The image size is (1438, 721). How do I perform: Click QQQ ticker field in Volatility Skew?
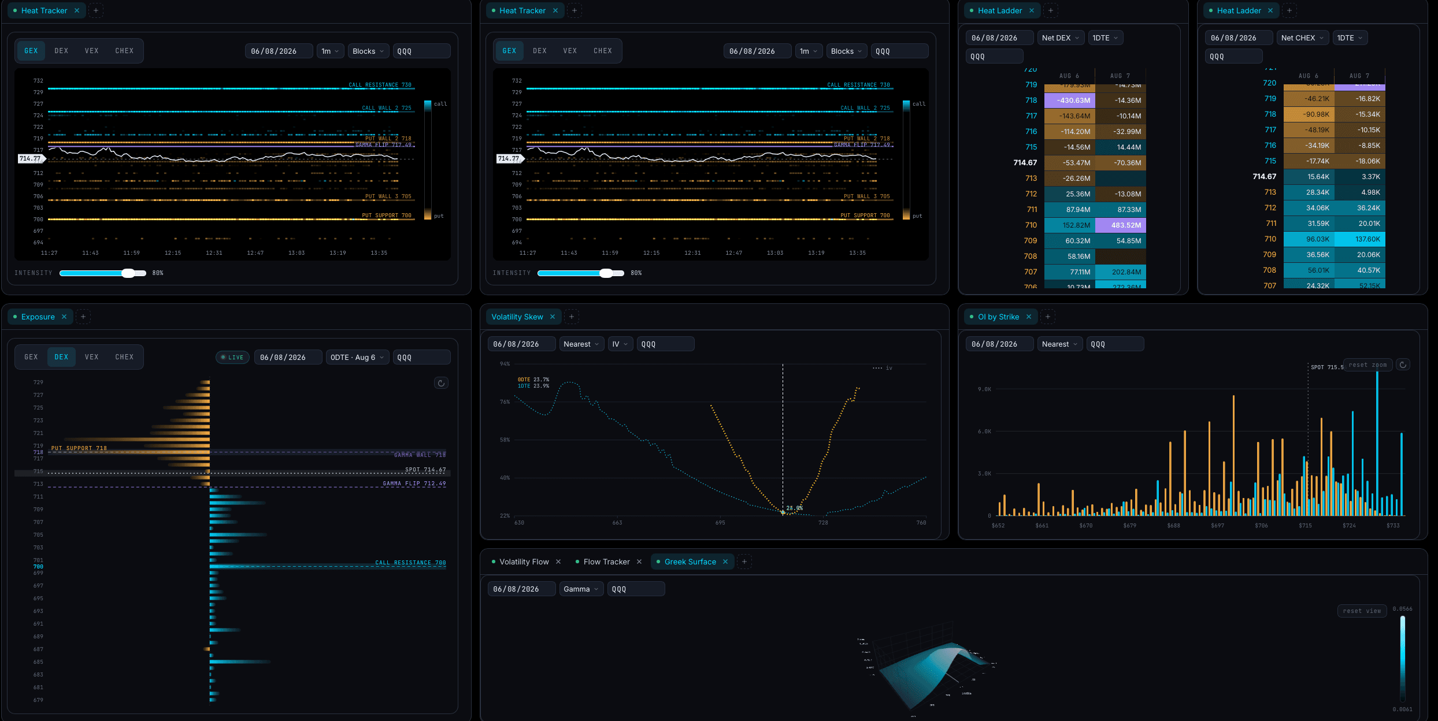[665, 344]
